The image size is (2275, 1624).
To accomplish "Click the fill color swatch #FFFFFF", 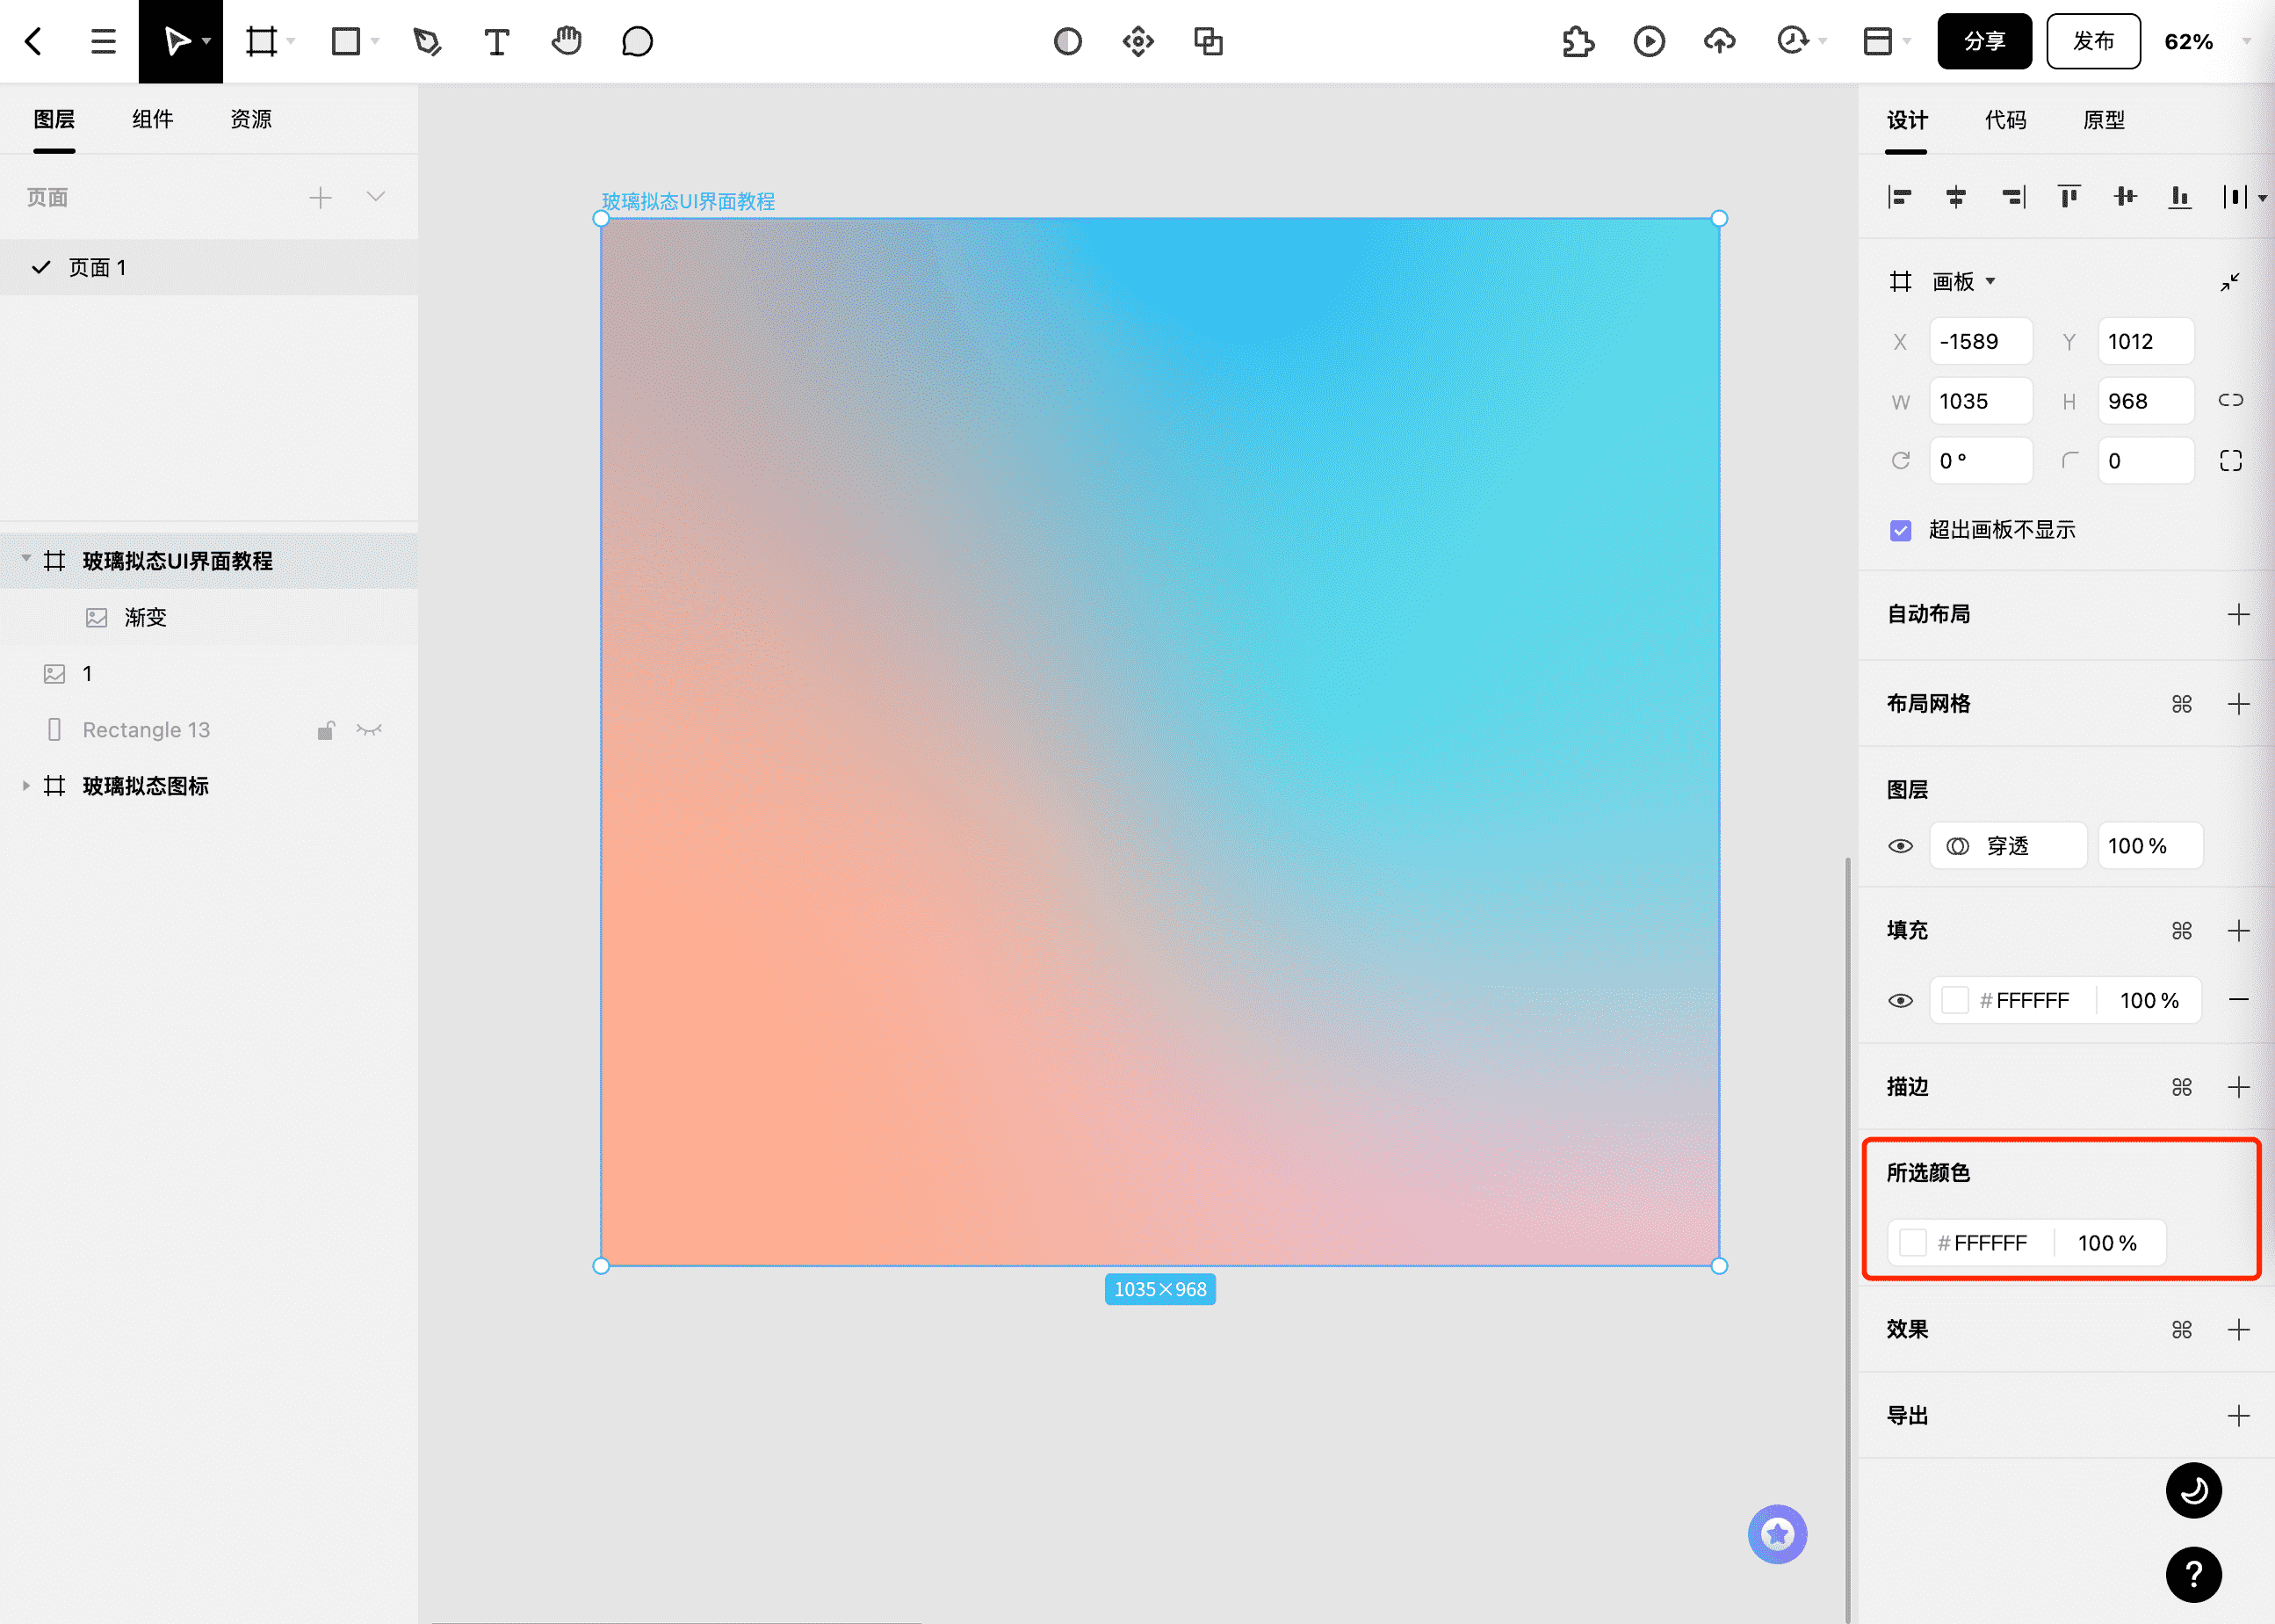I will 1954,1000.
